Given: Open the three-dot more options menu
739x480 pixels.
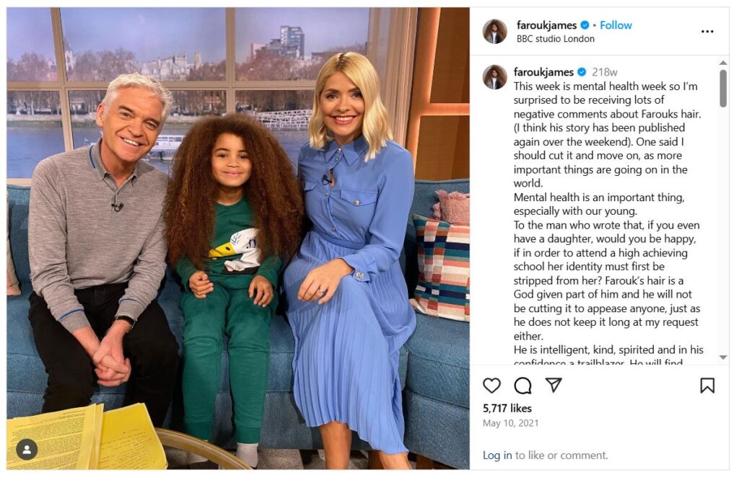Looking at the screenshot, I should coord(707,32).
